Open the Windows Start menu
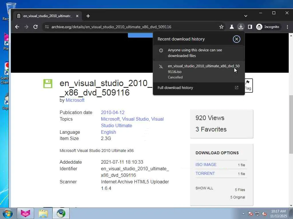This screenshot has height=219, width=293. [7, 213]
